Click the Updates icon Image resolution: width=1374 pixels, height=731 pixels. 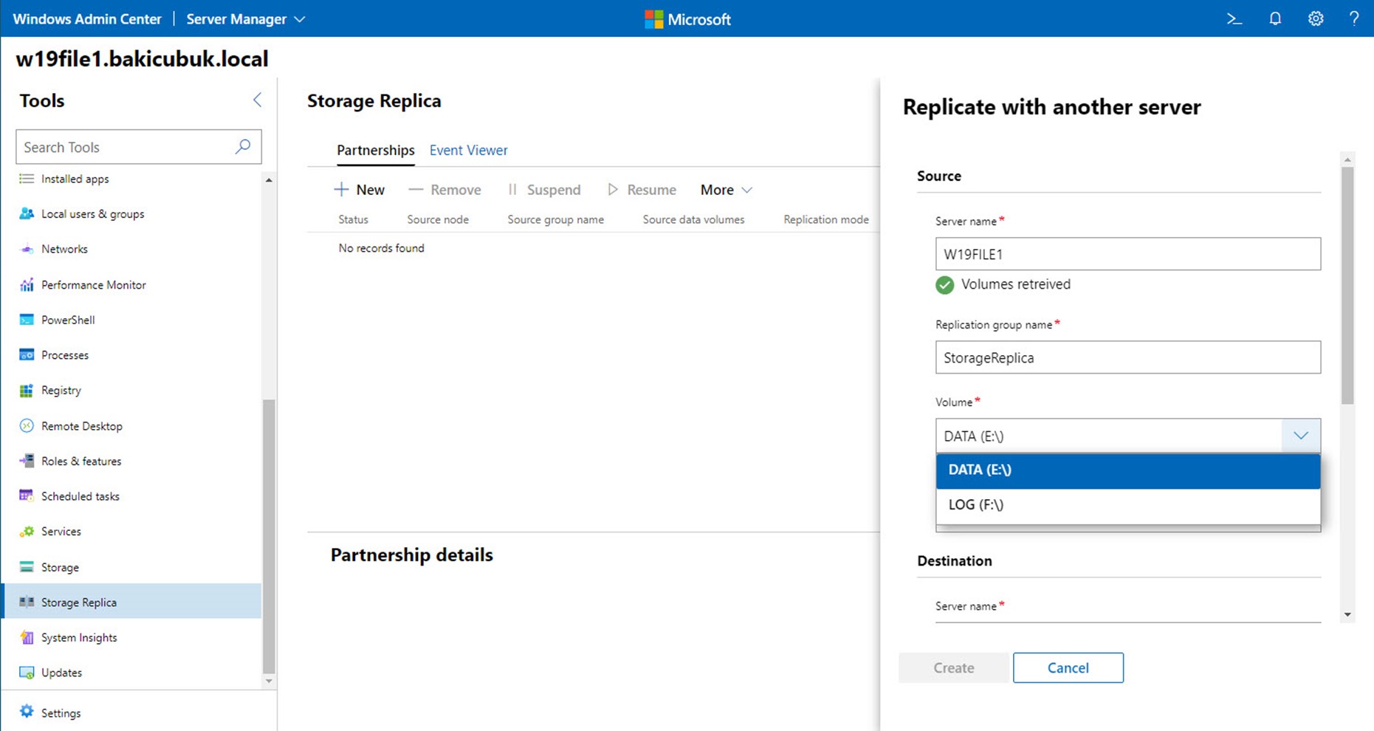[27, 673]
